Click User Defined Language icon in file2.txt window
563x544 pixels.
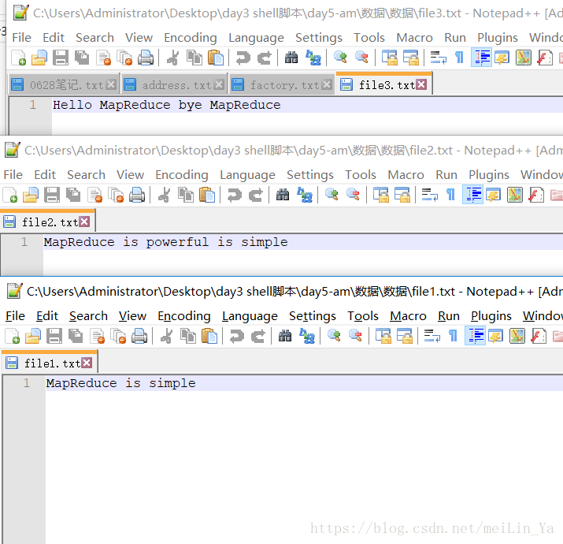point(494,196)
